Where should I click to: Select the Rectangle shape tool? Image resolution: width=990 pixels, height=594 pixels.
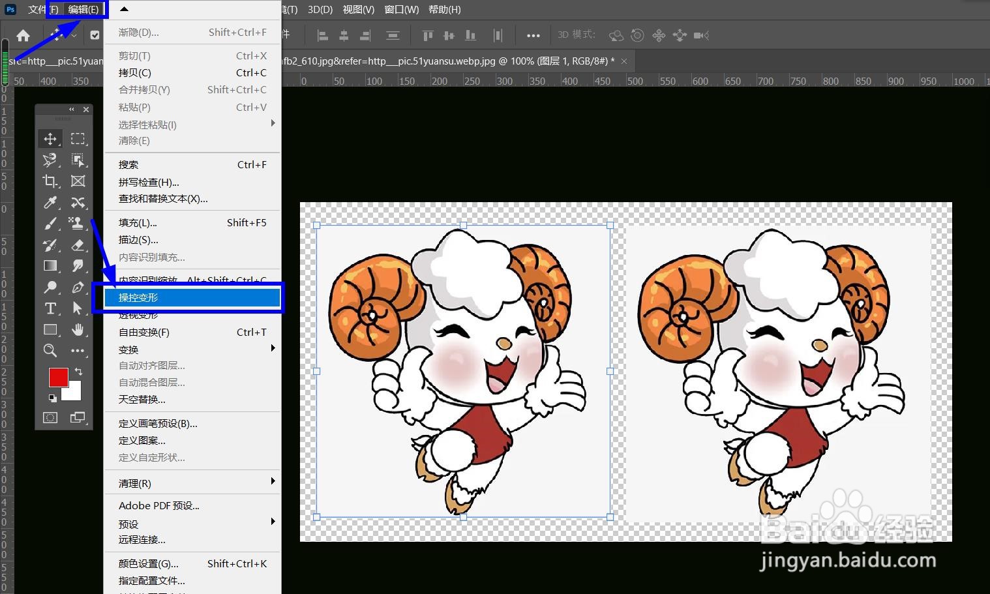[50, 330]
